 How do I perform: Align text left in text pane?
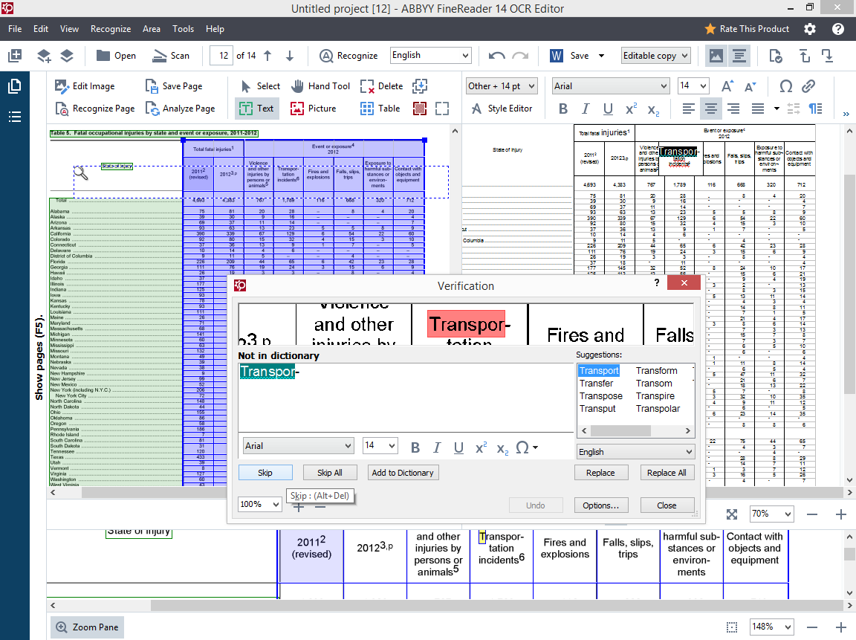tap(688, 109)
